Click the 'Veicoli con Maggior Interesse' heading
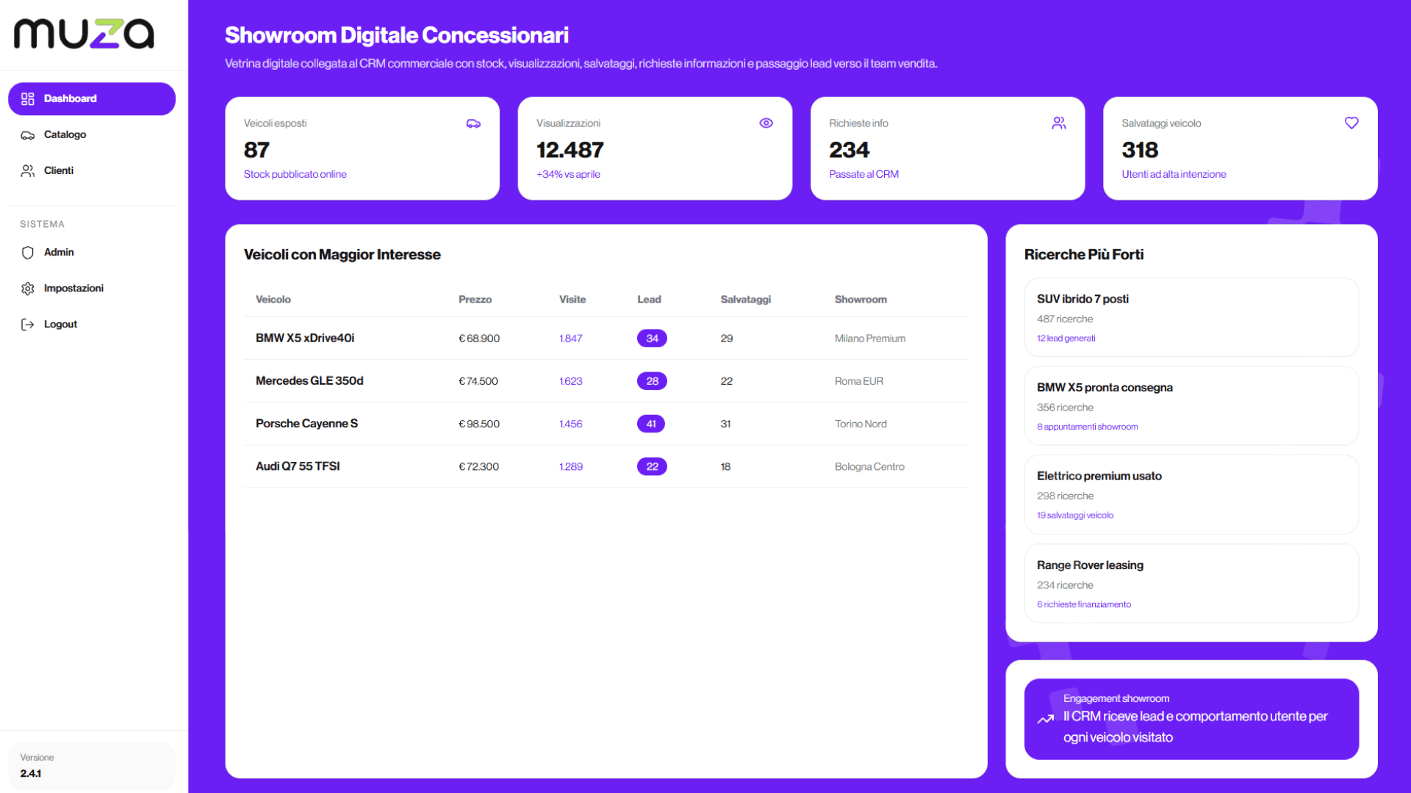Viewport: 1411px width, 793px height. click(x=342, y=255)
